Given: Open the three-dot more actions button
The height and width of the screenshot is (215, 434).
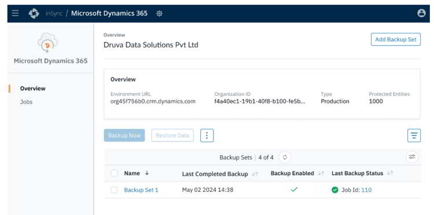Looking at the screenshot, I should tap(207, 135).
